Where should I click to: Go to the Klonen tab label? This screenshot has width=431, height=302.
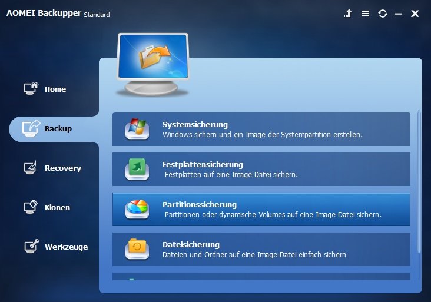click(57, 207)
